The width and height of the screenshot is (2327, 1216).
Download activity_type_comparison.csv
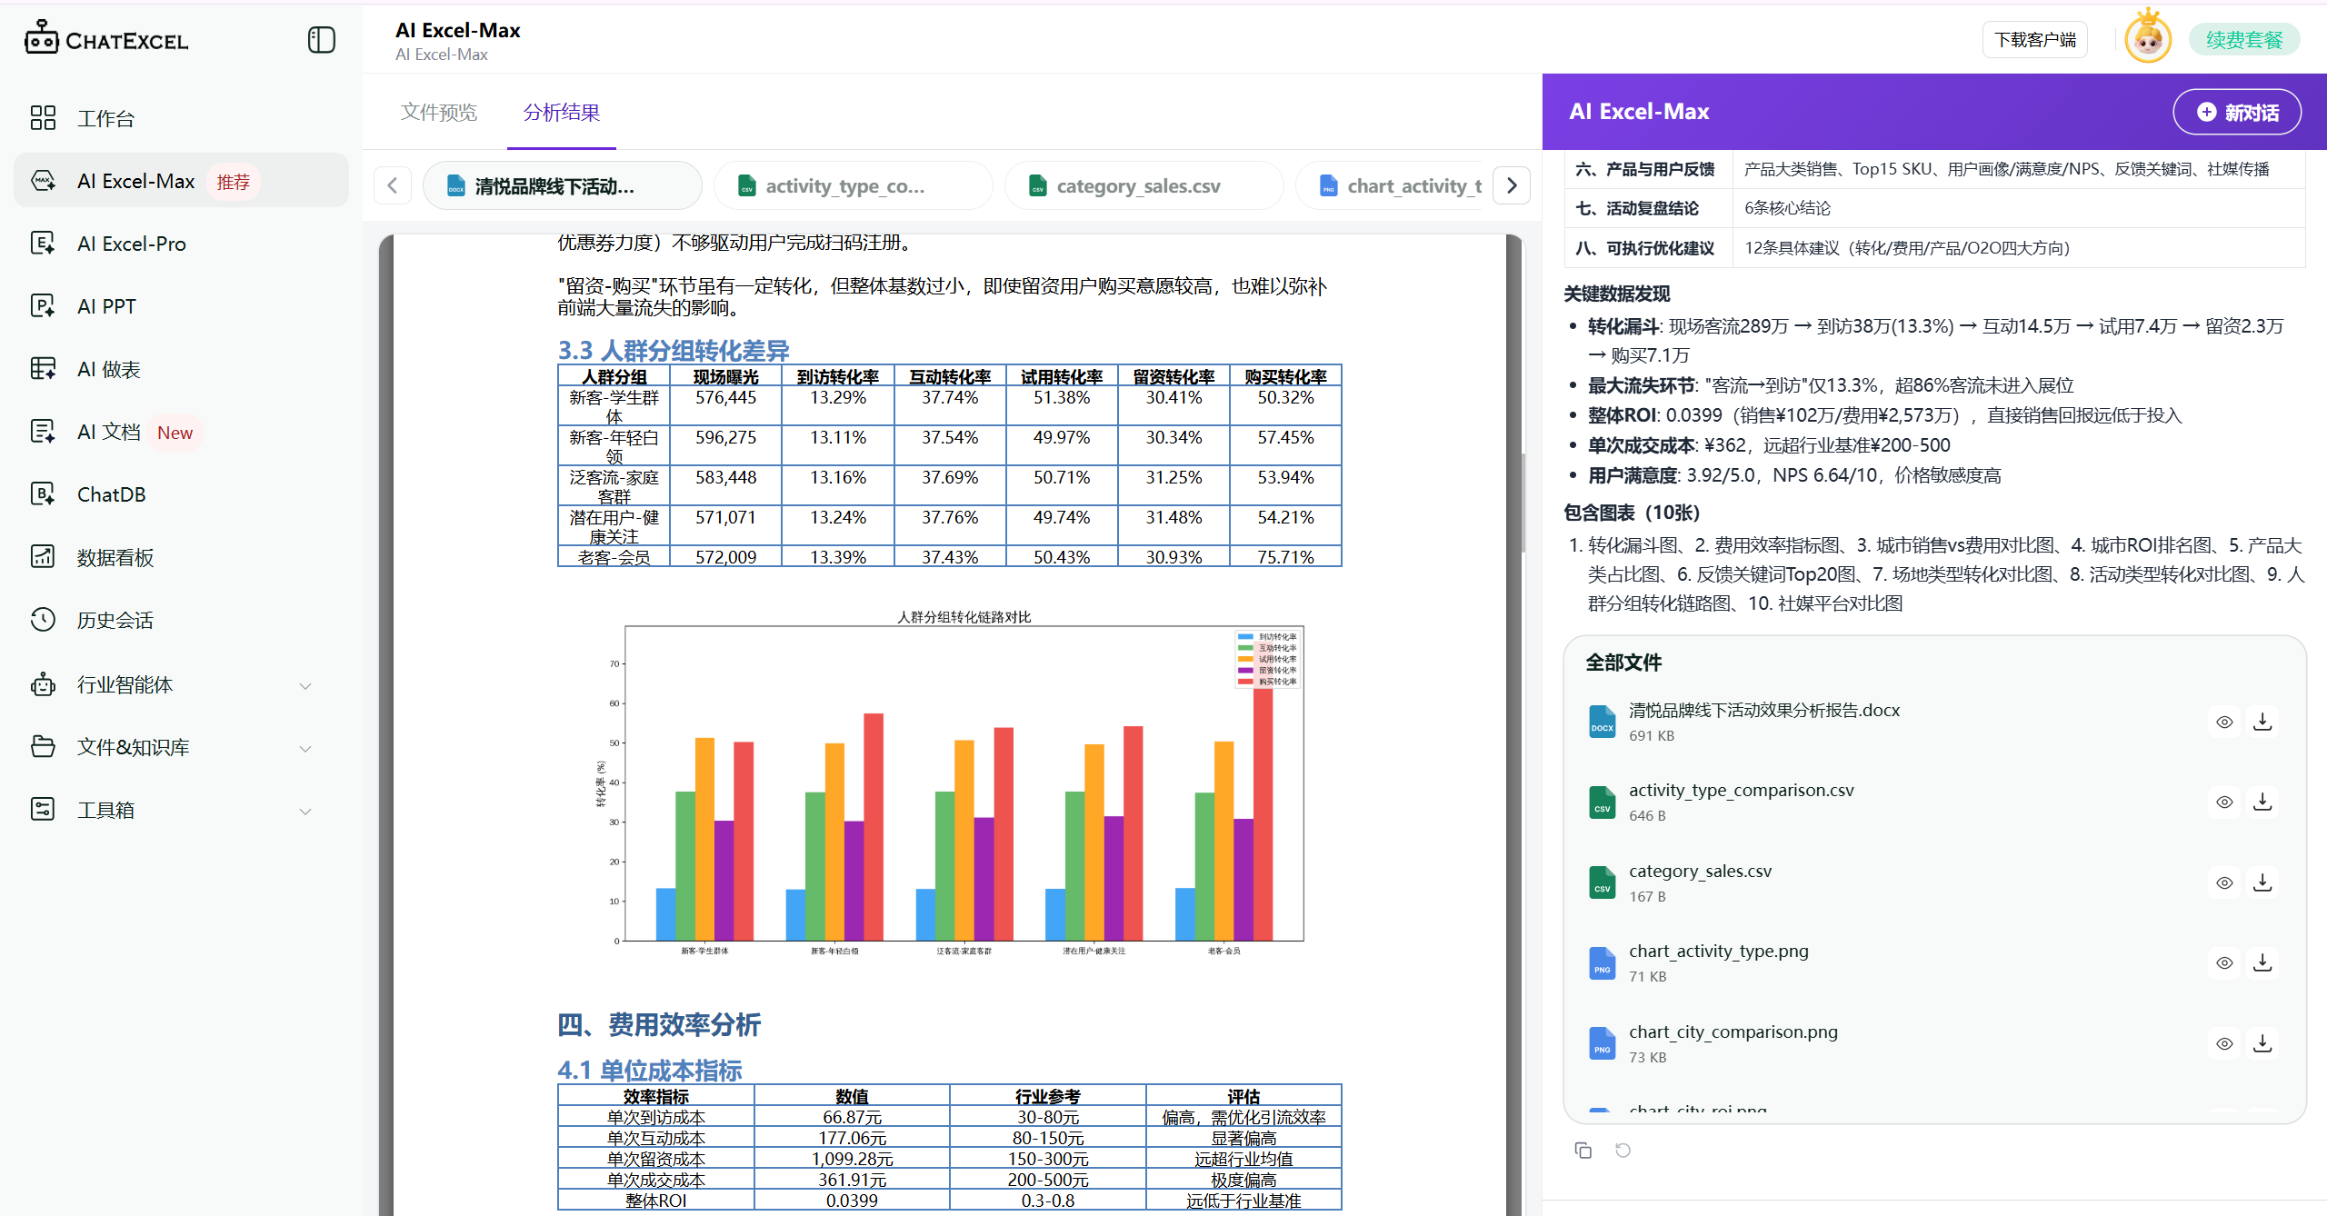coord(2262,802)
